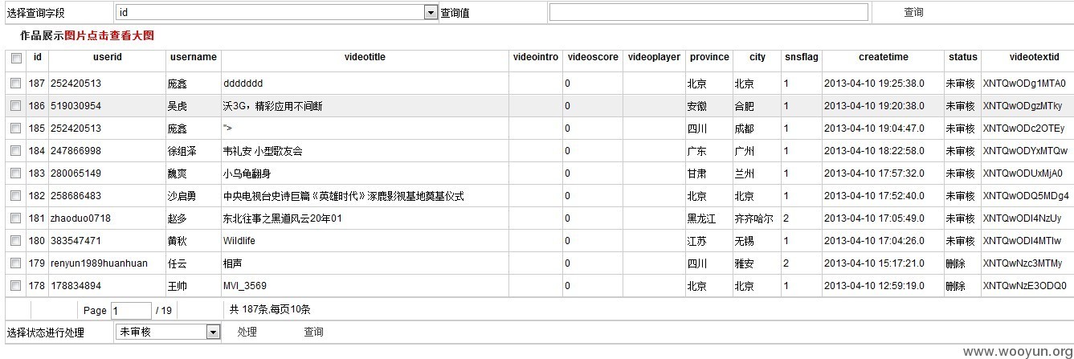Click province cell 安徽

[696, 106]
